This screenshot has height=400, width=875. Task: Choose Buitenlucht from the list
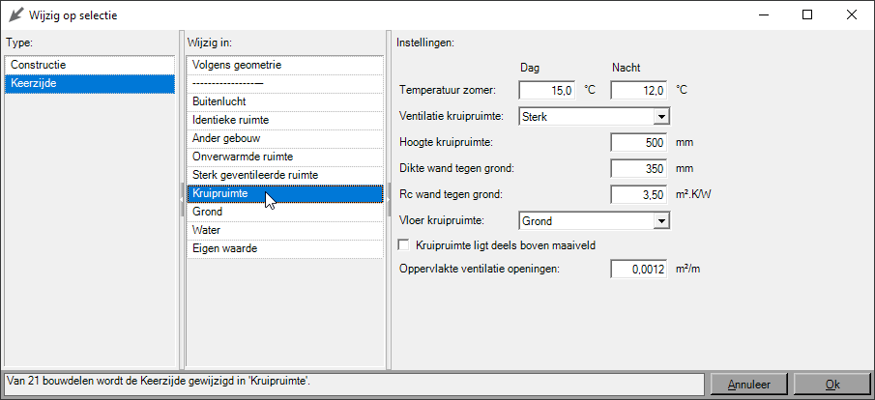click(x=284, y=101)
